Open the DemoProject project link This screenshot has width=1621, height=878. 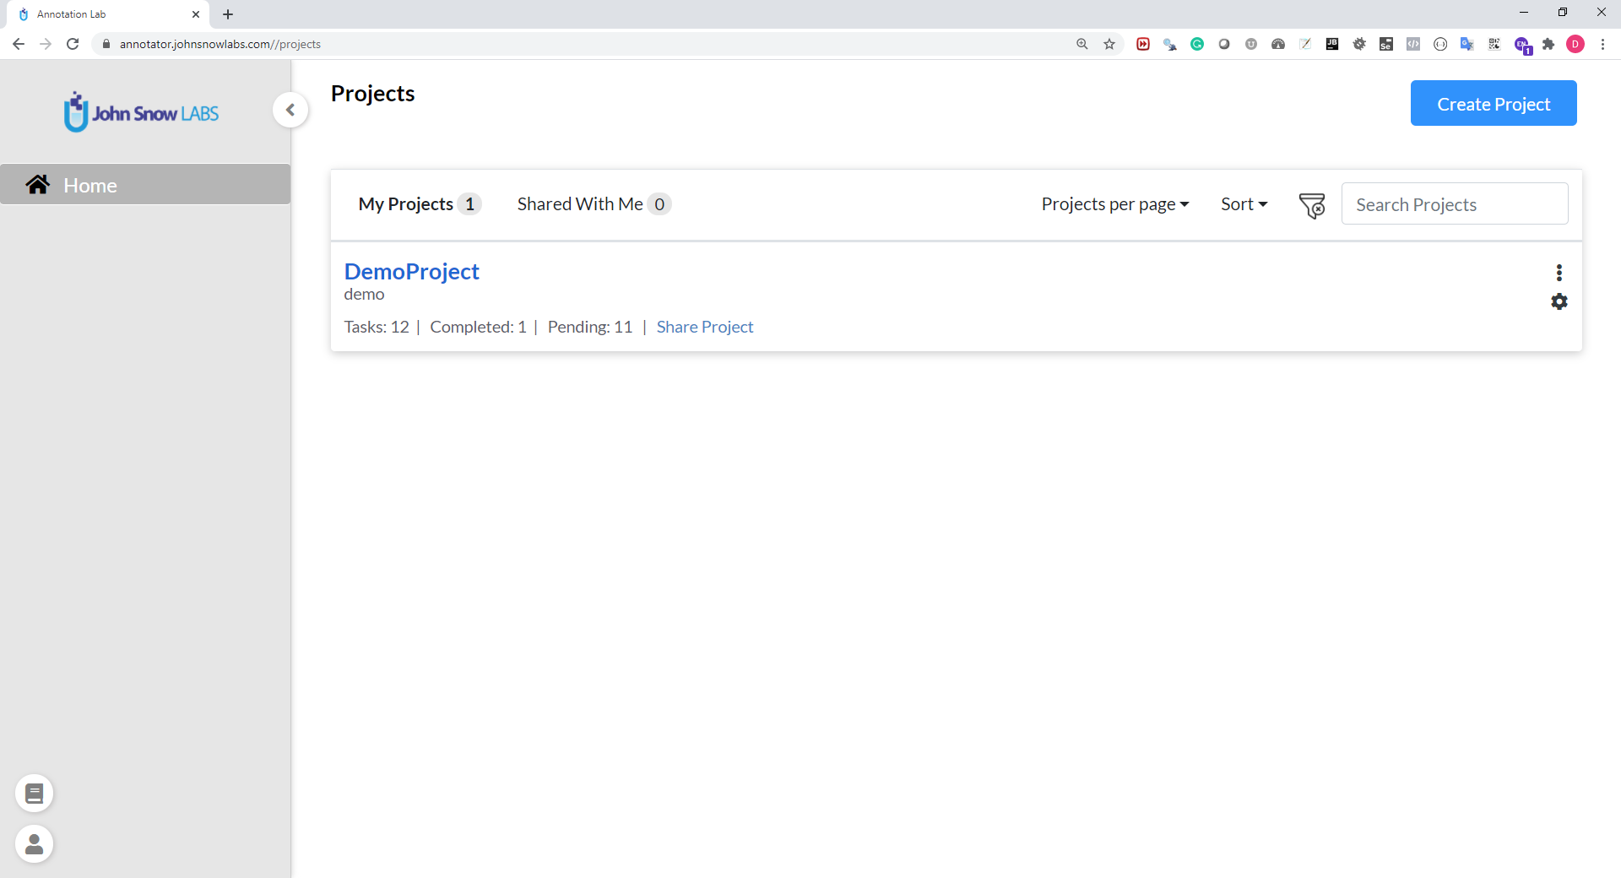click(x=411, y=271)
